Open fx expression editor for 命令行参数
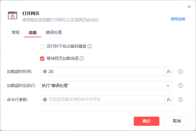This screenshot has width=196, height=131. click(x=169, y=100)
